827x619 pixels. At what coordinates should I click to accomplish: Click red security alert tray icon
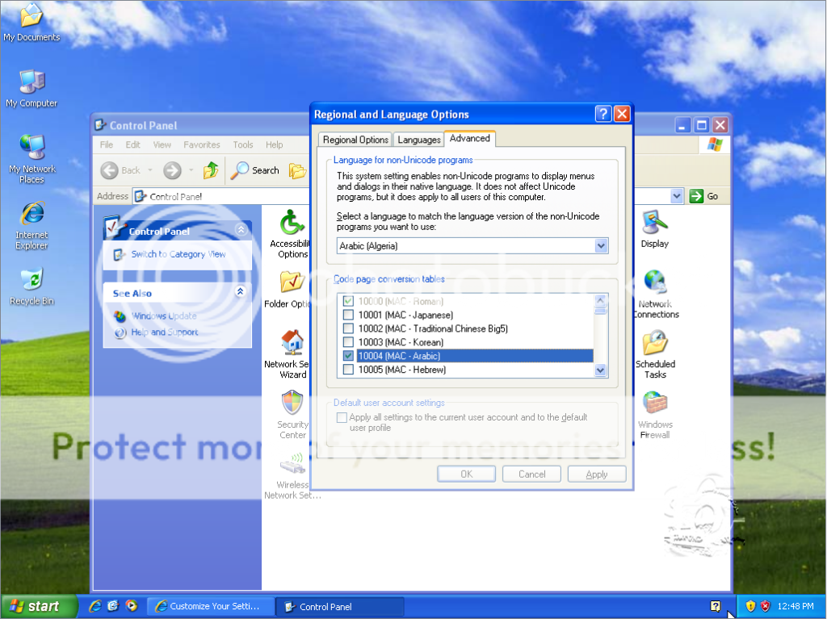click(765, 606)
